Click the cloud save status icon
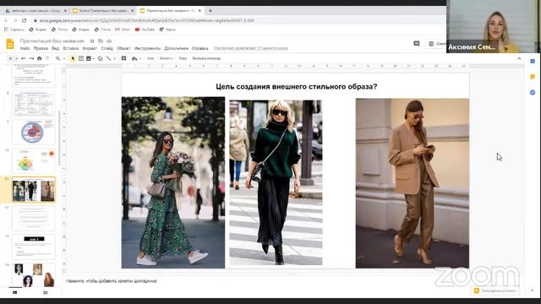 point(109,41)
